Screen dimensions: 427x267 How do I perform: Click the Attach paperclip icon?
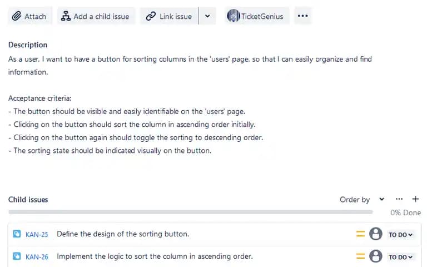click(17, 16)
